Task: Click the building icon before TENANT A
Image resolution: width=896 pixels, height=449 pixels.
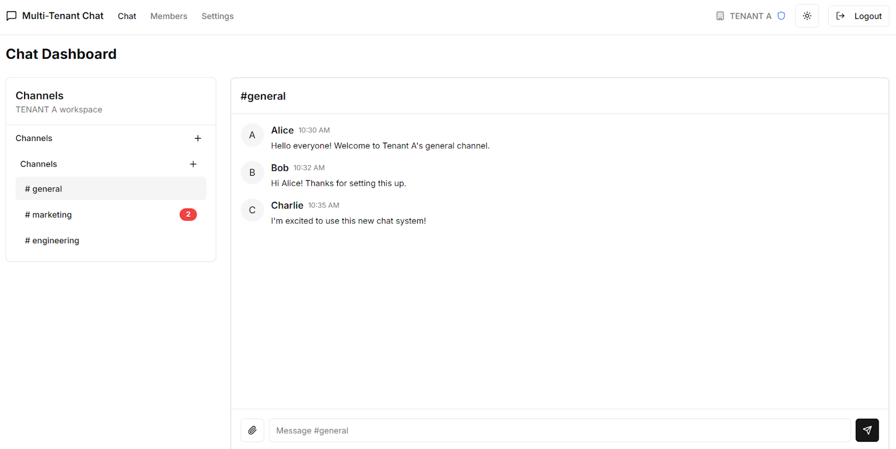Action: pos(720,16)
